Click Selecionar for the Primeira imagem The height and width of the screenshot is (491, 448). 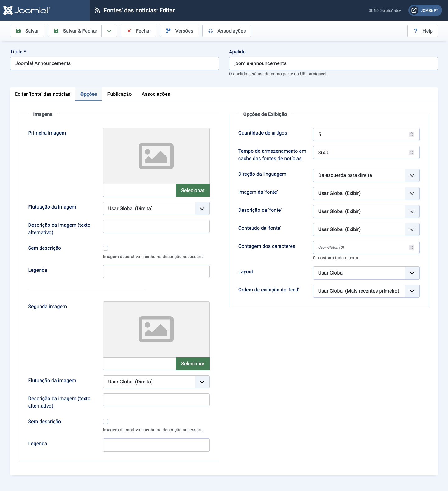[x=193, y=190]
